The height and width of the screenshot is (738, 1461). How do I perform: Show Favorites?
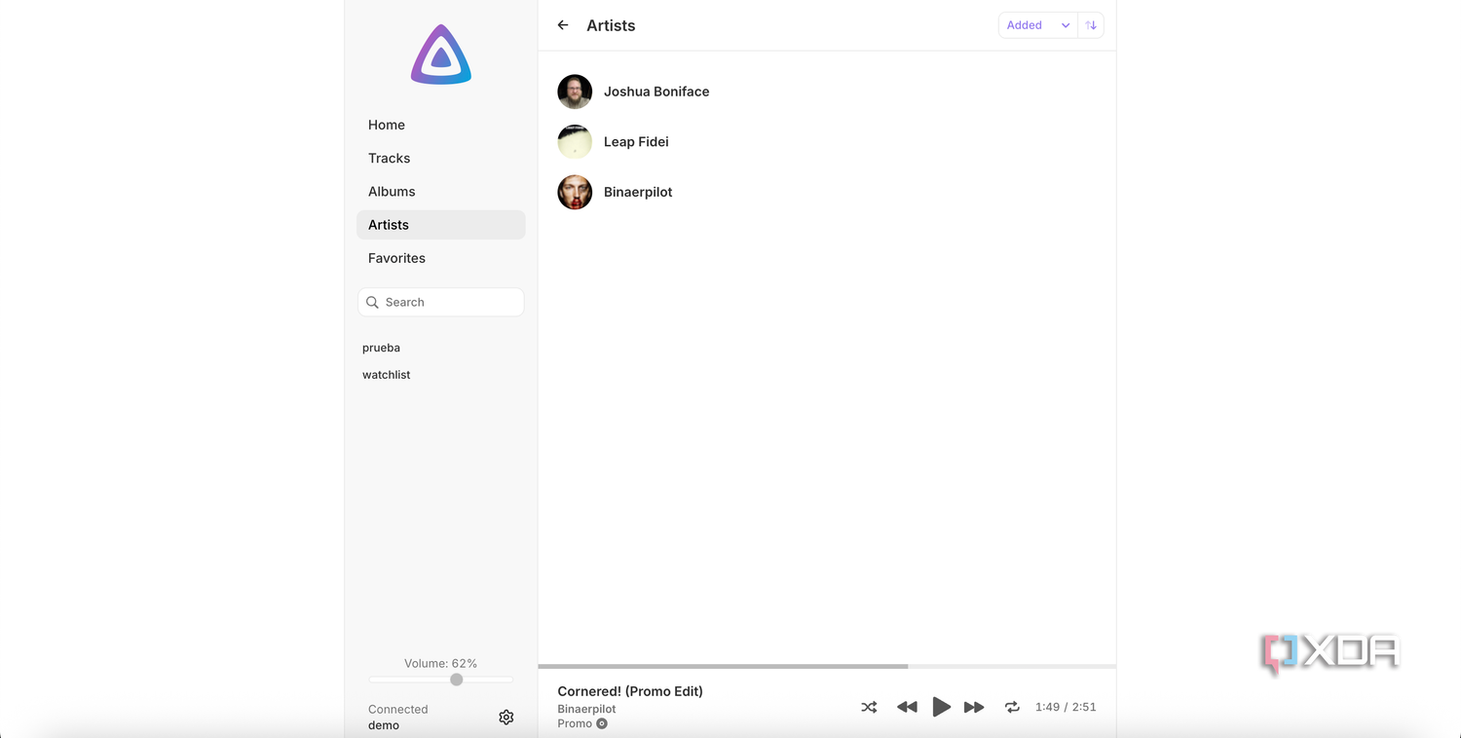point(441,258)
